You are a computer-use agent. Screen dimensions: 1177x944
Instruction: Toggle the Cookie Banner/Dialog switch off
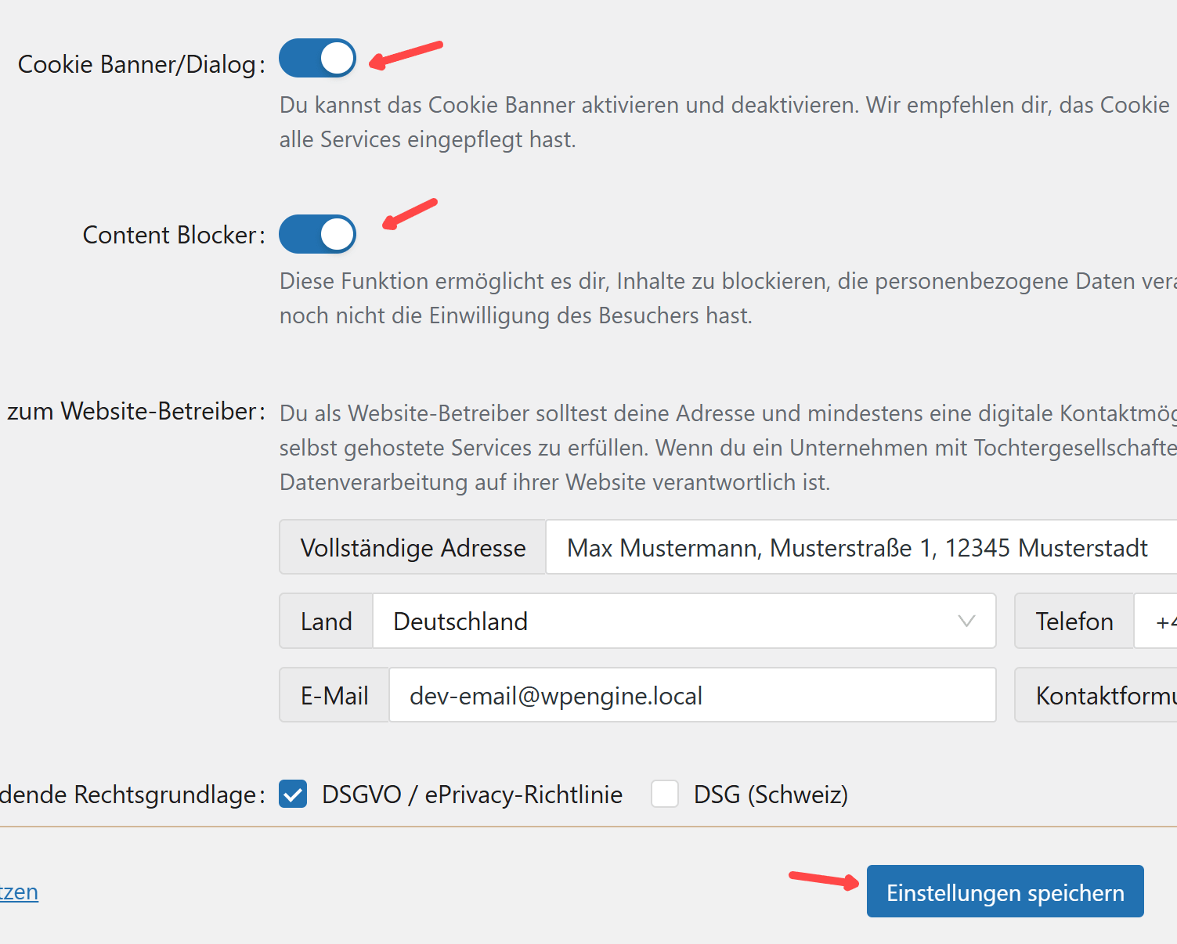tap(317, 59)
